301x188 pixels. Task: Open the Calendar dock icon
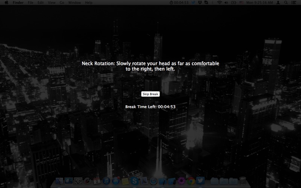(x=97, y=181)
